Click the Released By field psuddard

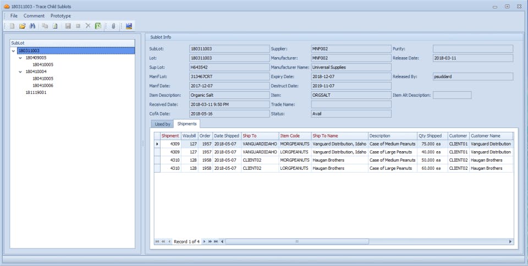pos(473,76)
